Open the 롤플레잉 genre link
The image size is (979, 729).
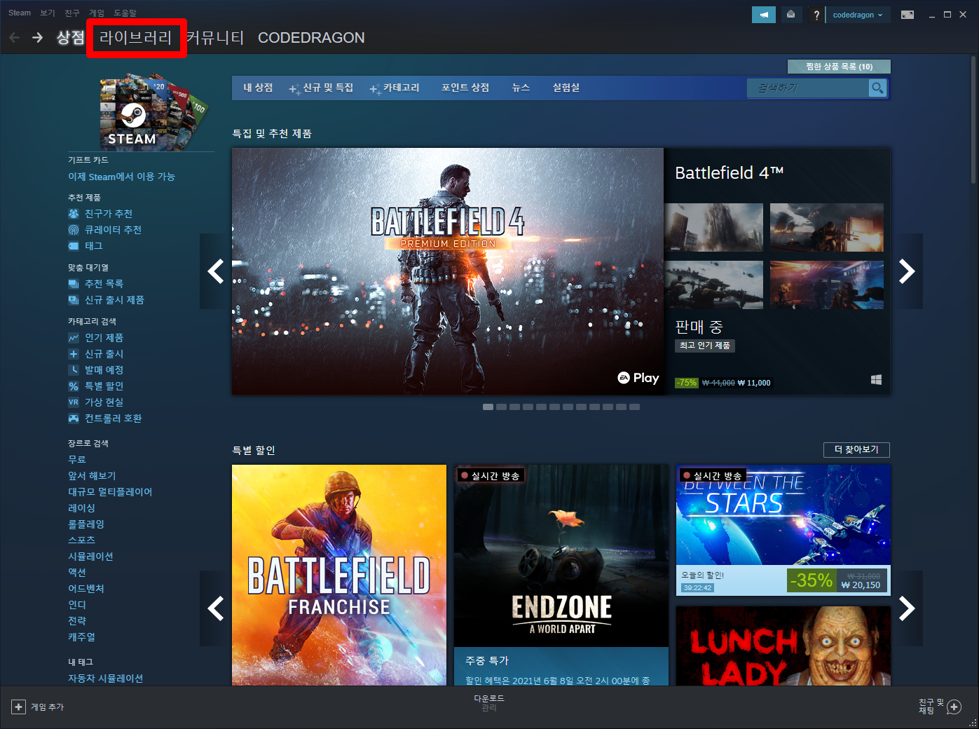click(86, 524)
